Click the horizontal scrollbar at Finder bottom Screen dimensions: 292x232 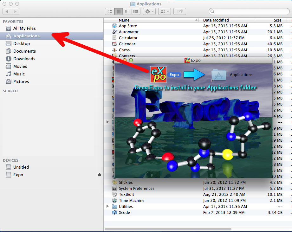point(168,229)
